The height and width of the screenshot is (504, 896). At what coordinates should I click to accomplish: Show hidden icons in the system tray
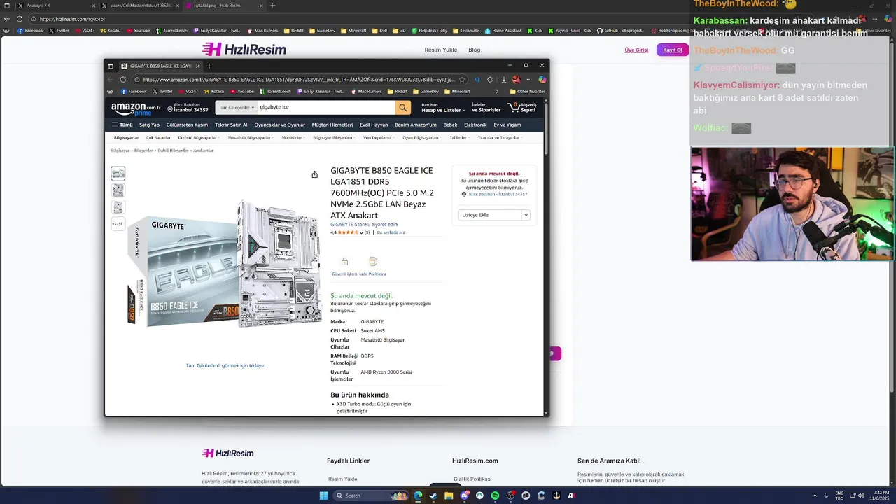coord(815,496)
